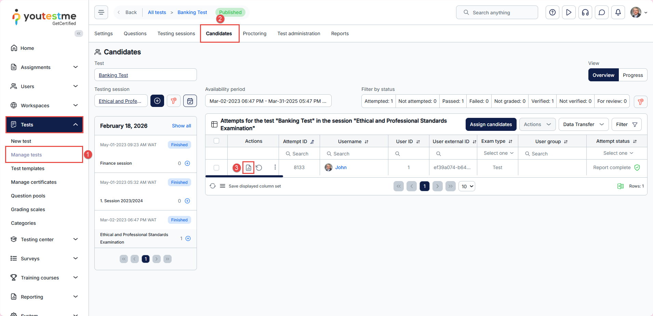The width and height of the screenshot is (653, 316).
Task: Click the Show all link
Action: click(181, 126)
